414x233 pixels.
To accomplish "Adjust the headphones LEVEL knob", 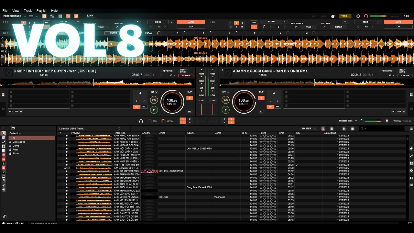I will coord(163,121).
